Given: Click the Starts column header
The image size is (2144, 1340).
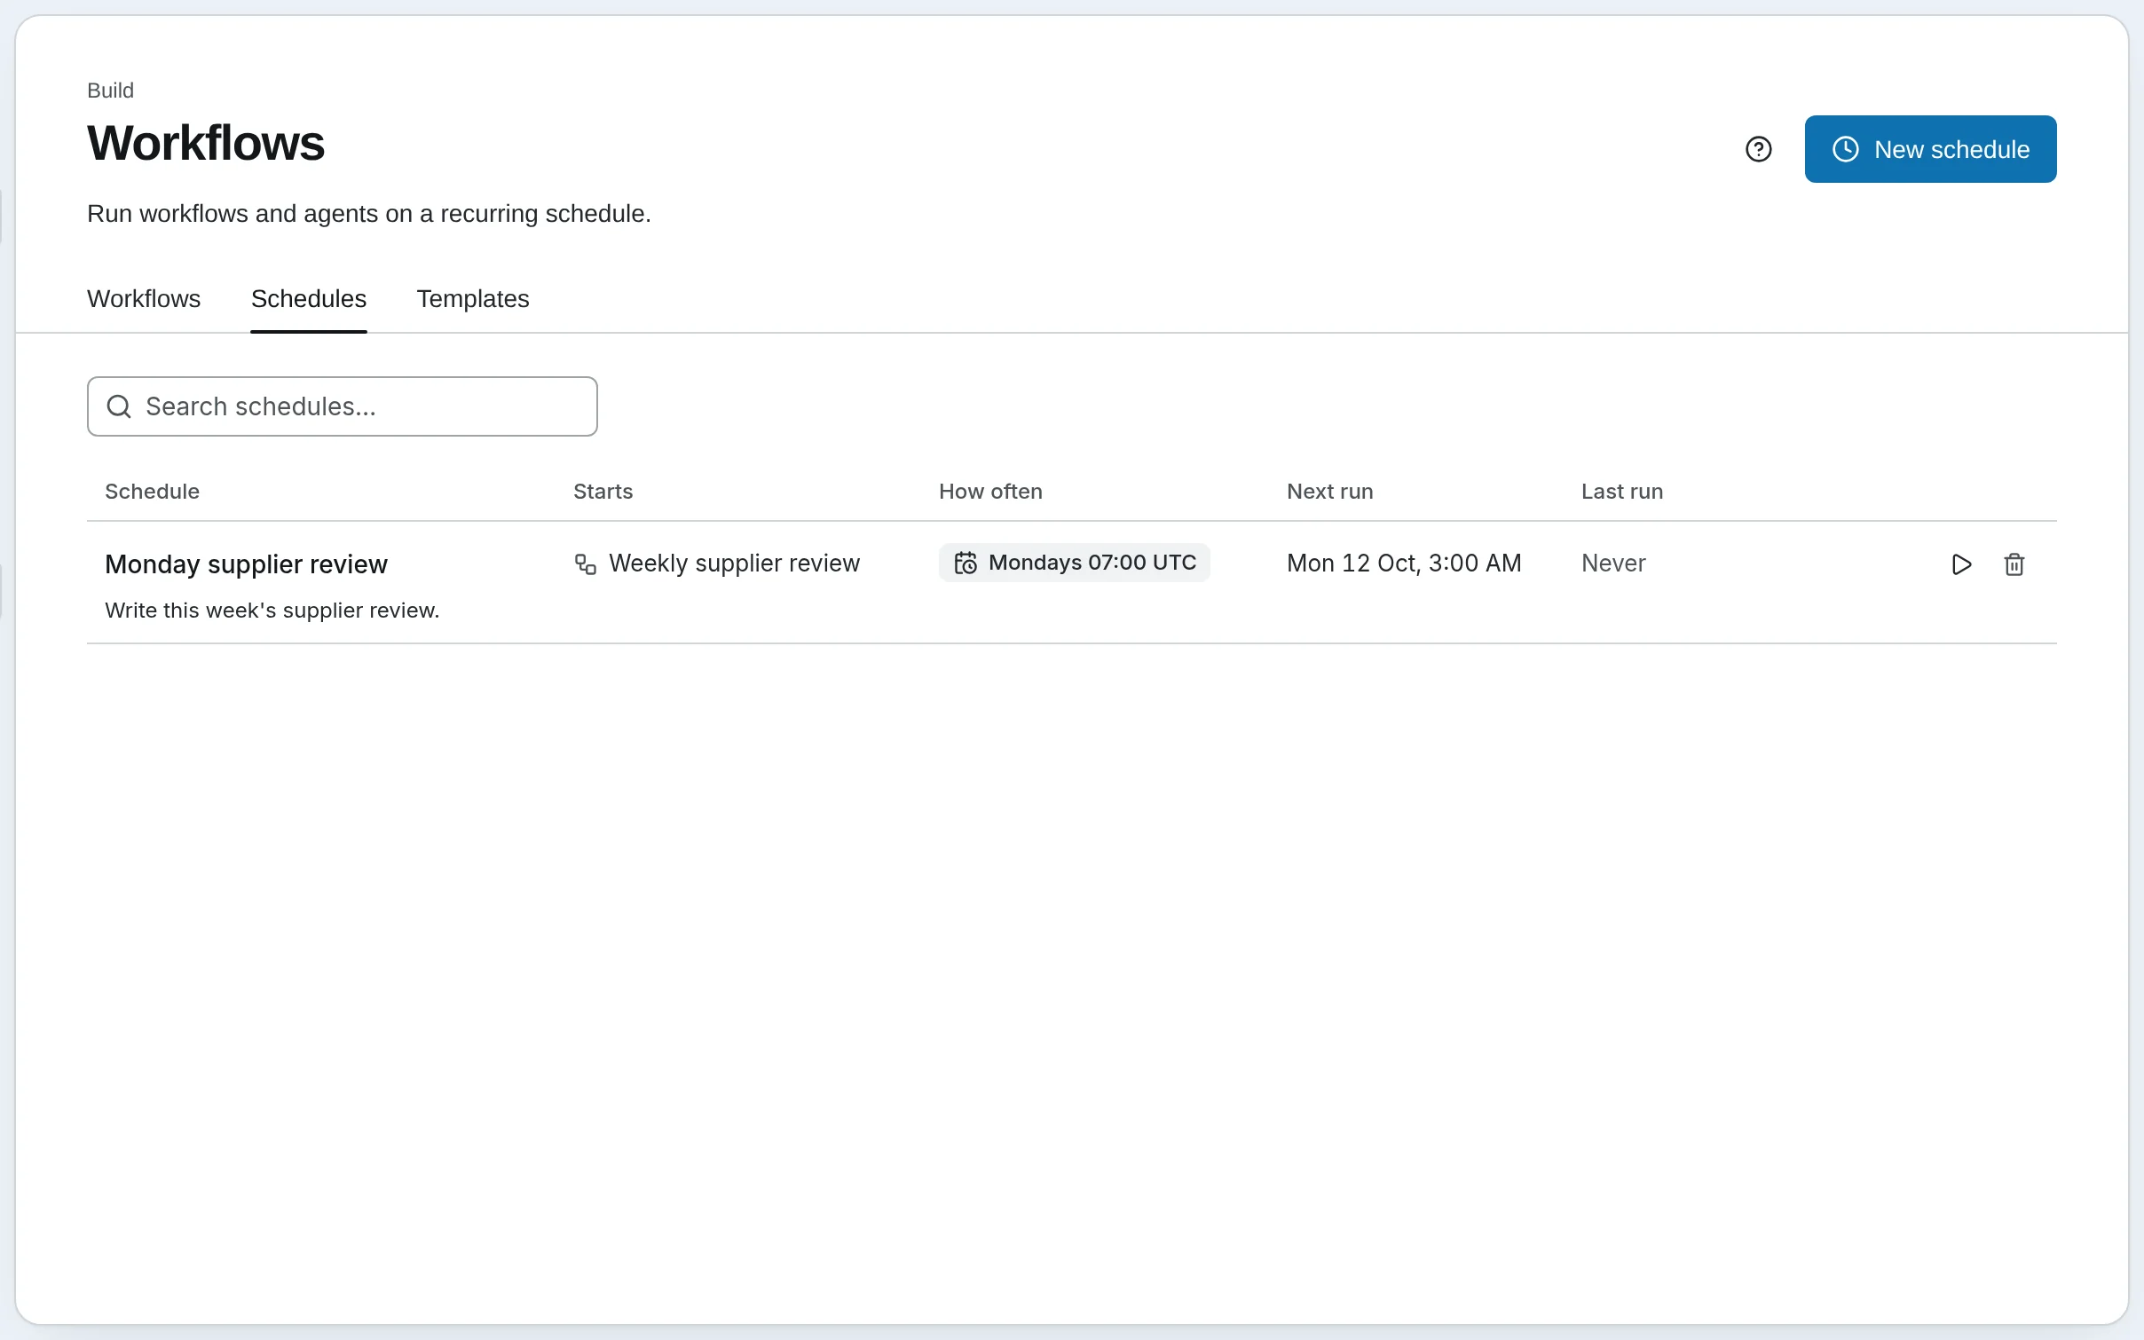Looking at the screenshot, I should coord(603,492).
